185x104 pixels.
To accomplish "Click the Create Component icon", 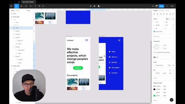I will (90, 6).
